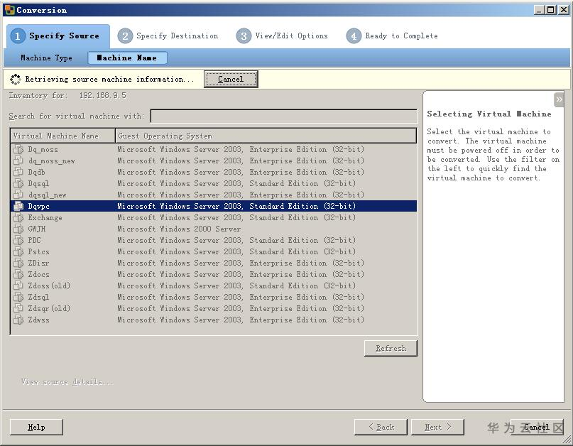Image resolution: width=573 pixels, height=446 pixels.
Task: Click the VM icon beside Zdsqr(old)
Action: tap(18, 308)
